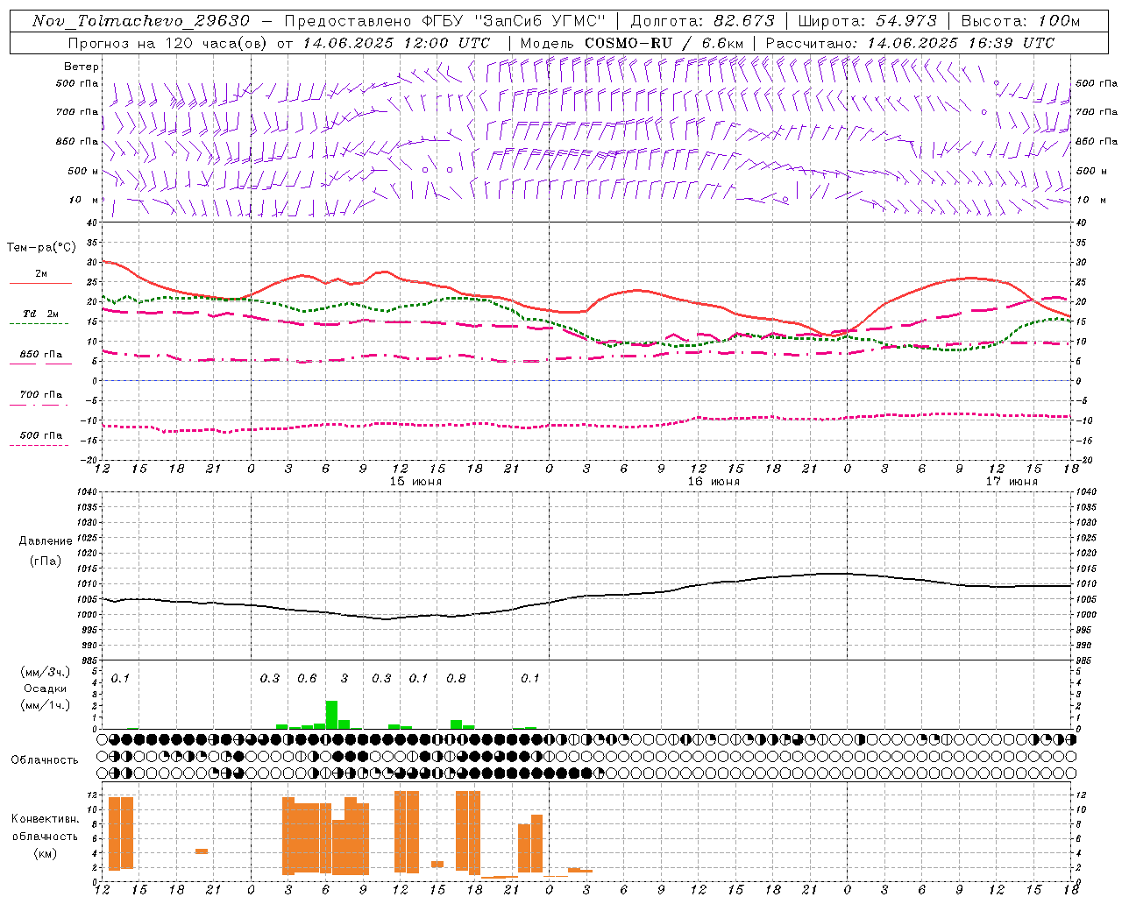Click the 16 июня date label
This screenshot has height=897, width=1122.
point(714,482)
